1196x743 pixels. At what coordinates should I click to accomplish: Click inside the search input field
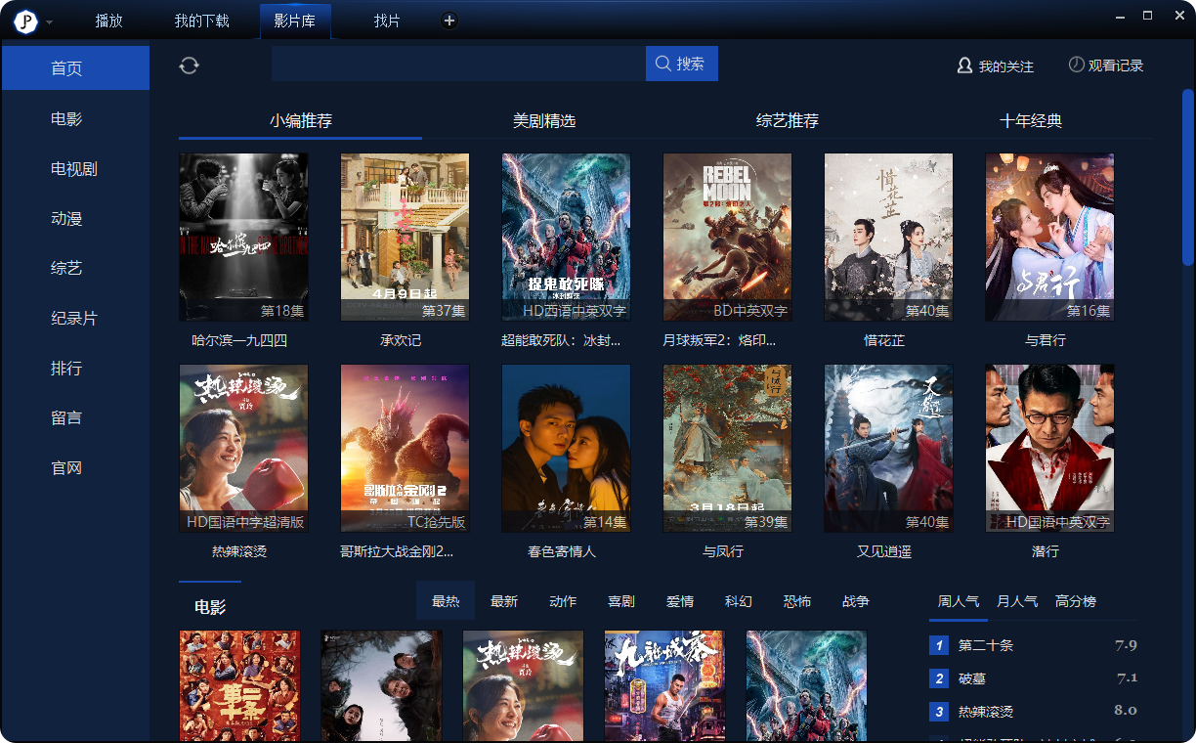point(457,64)
